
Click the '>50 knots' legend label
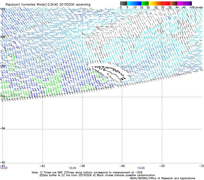tap(196, 7)
